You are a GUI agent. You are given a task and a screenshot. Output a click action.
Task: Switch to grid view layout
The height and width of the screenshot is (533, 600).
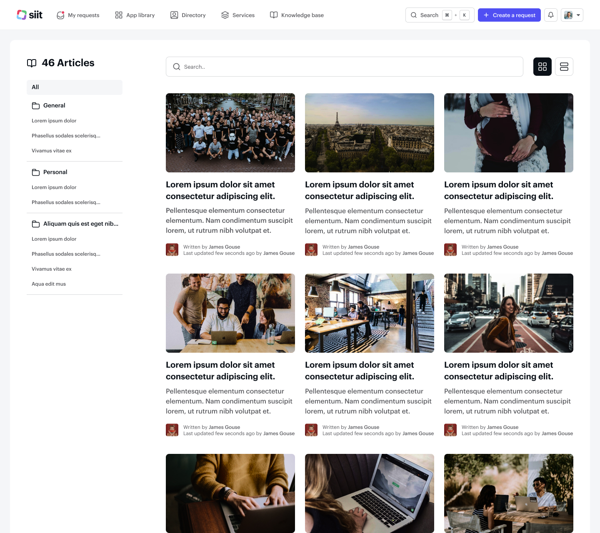[542, 67]
